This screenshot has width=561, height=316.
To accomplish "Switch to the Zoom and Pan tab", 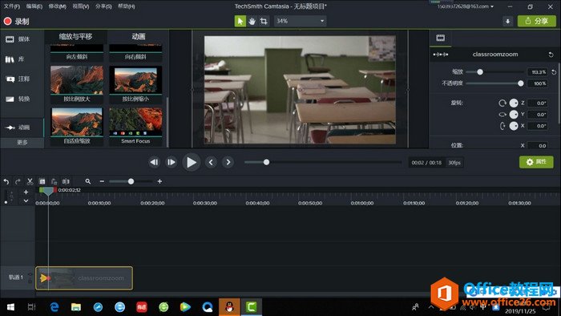I will coord(75,37).
